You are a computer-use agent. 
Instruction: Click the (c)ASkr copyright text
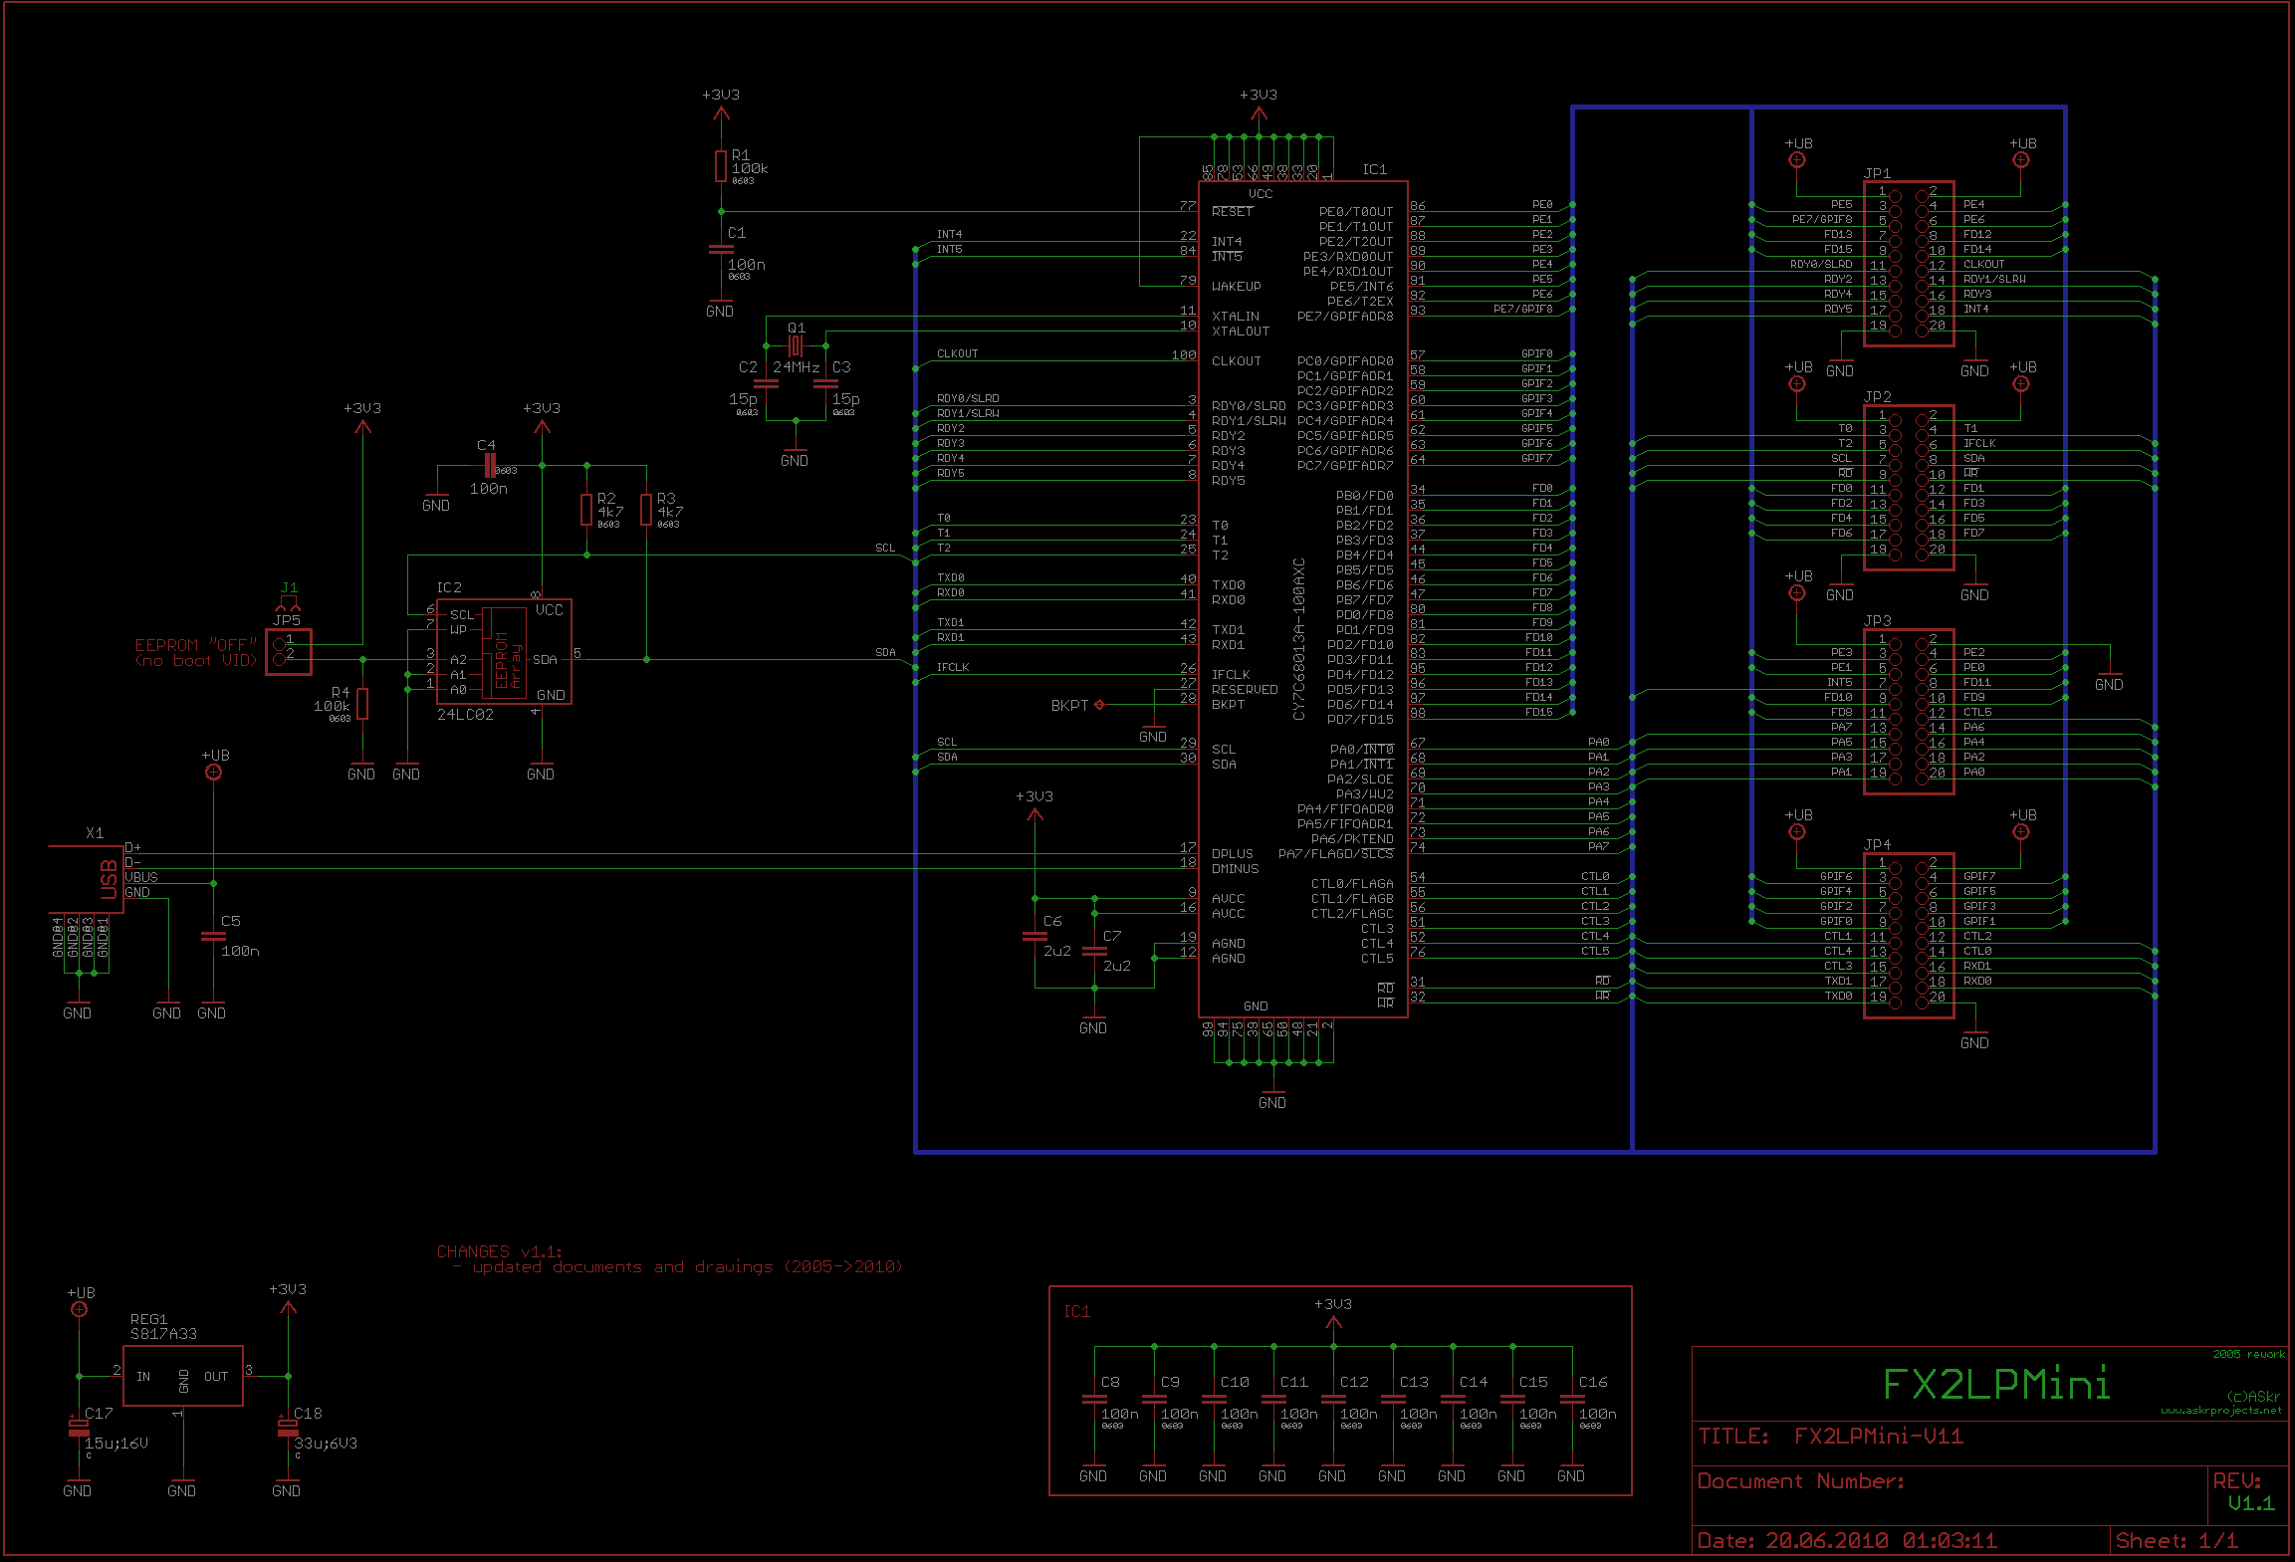[2253, 1396]
